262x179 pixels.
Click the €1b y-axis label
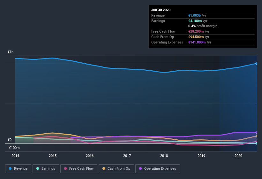(x=11, y=52)
